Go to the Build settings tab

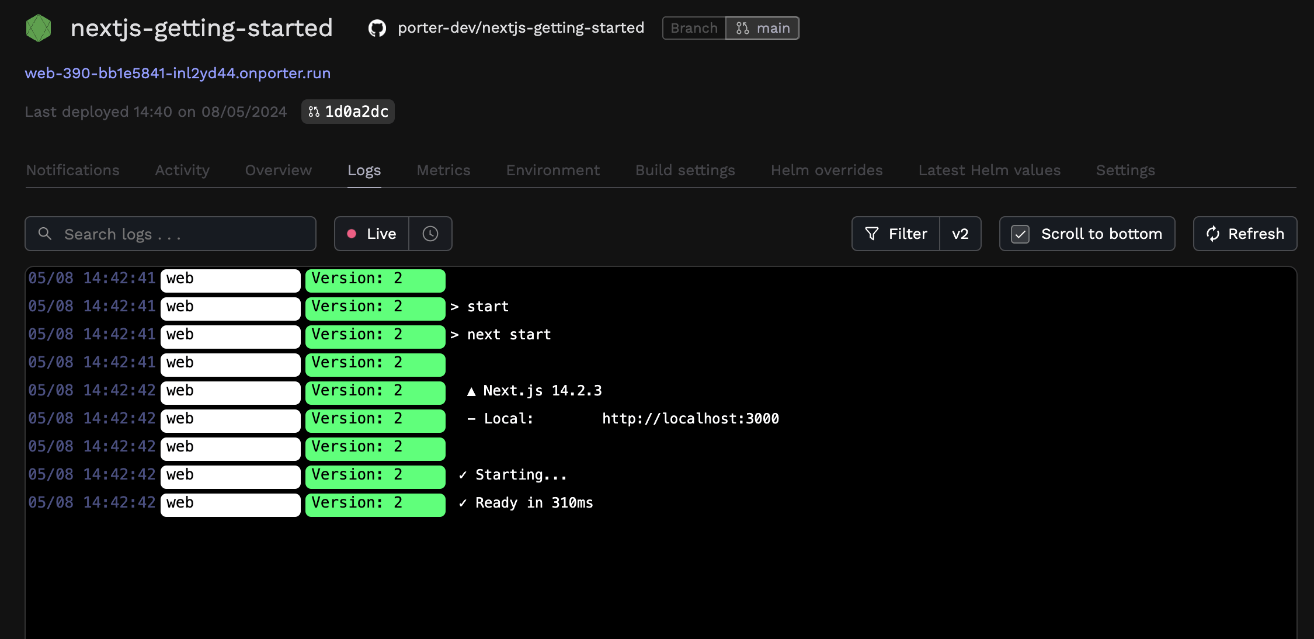pyautogui.click(x=685, y=170)
